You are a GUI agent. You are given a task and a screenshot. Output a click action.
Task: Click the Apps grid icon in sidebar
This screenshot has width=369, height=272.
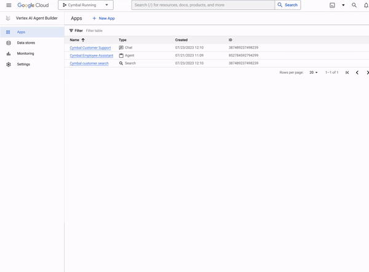point(8,32)
